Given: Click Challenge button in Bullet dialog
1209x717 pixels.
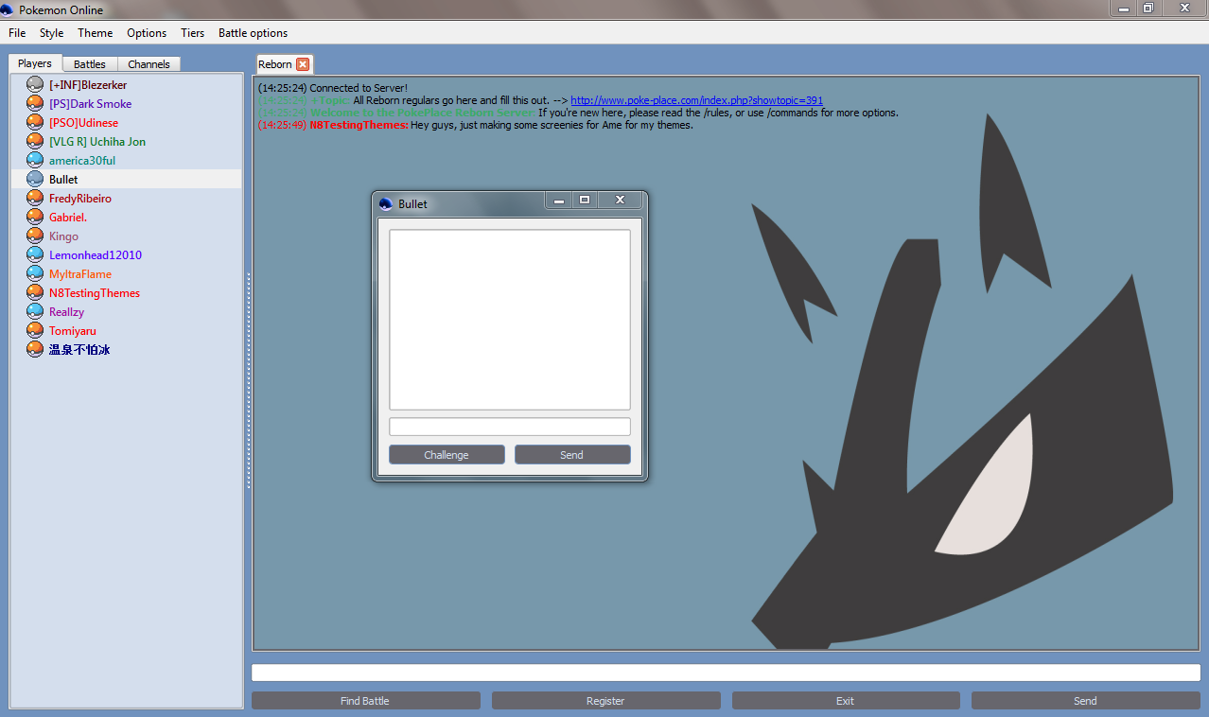Looking at the screenshot, I should [x=447, y=455].
